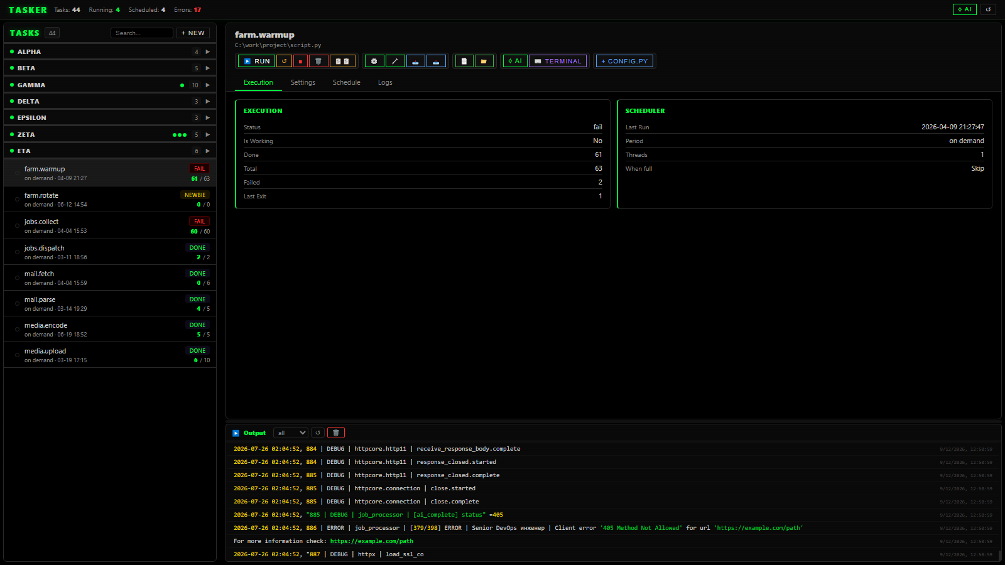Clear Output log with trash icon
The image size is (1005, 565).
(x=336, y=433)
